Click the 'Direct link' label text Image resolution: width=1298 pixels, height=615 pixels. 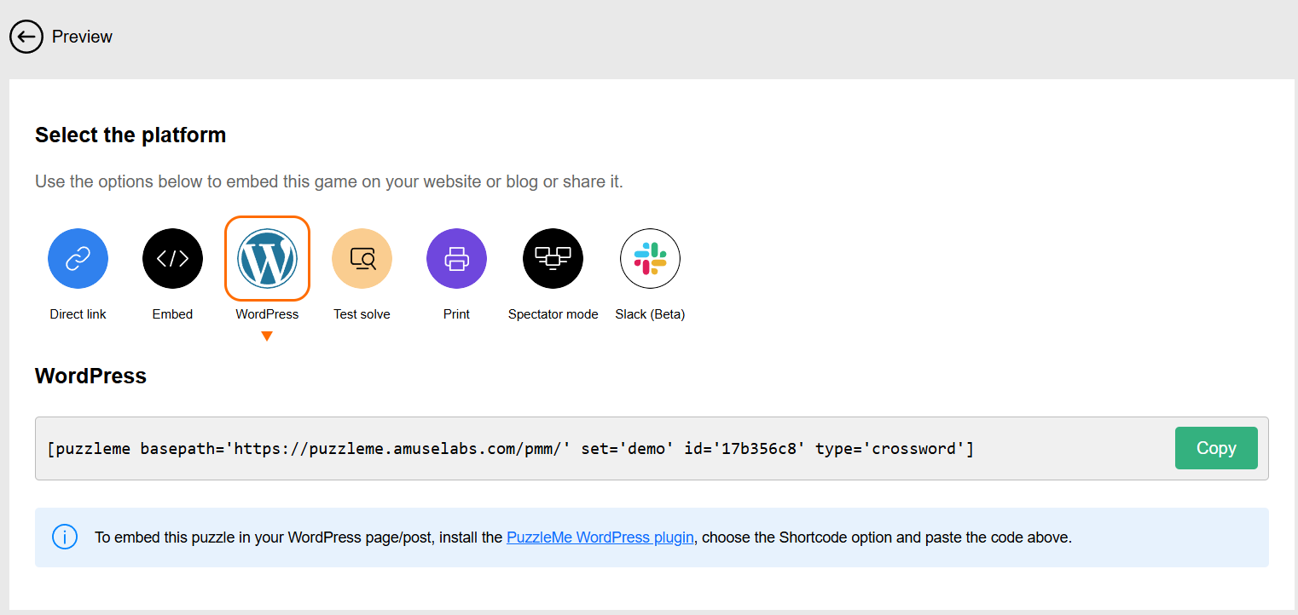pyautogui.click(x=78, y=314)
